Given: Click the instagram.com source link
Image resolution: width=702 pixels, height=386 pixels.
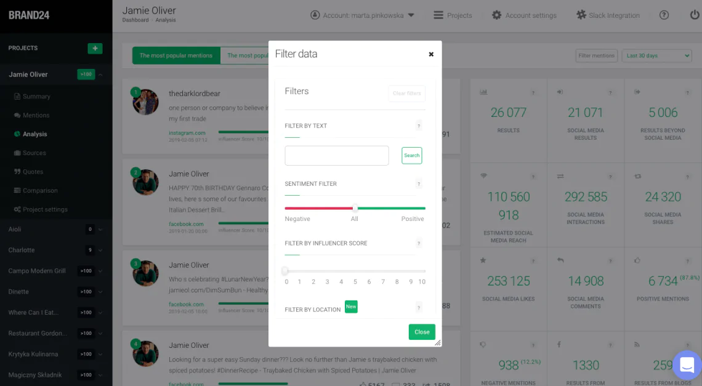Looking at the screenshot, I should (187, 133).
